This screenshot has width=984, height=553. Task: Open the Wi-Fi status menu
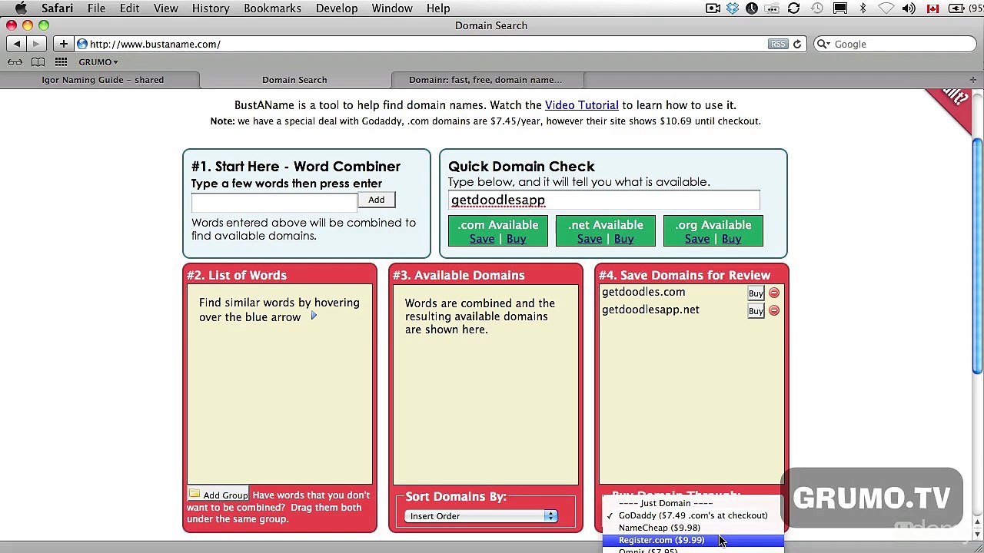coord(886,8)
